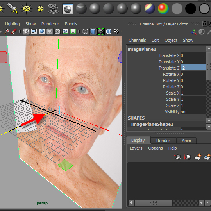211x211 pixels.
Task: Select the Scale Z channel label
Action: (x=173, y=105)
